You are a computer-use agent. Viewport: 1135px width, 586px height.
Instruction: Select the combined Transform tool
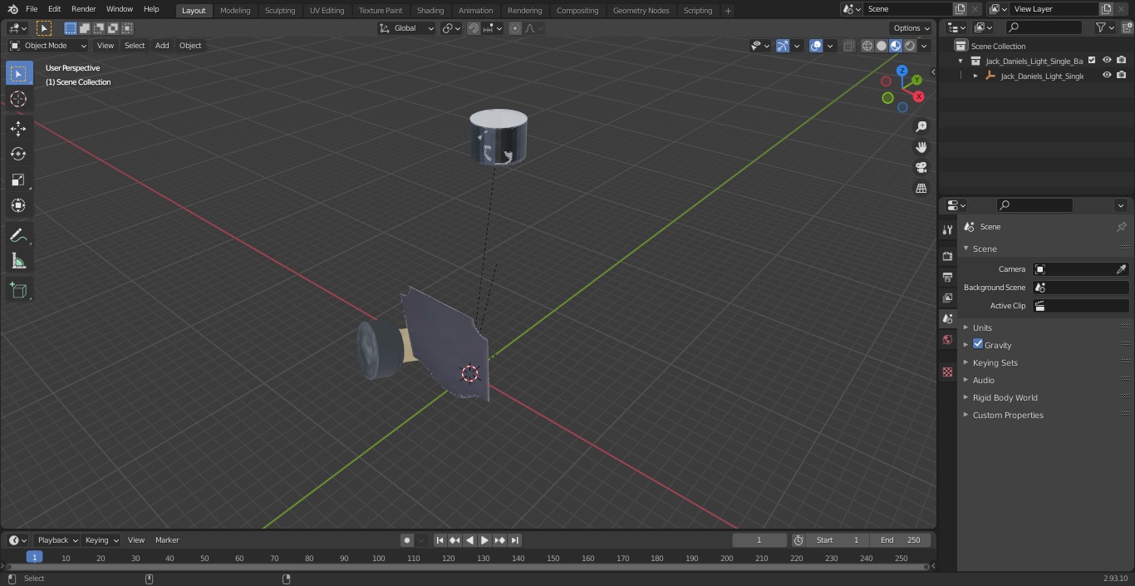(x=18, y=205)
